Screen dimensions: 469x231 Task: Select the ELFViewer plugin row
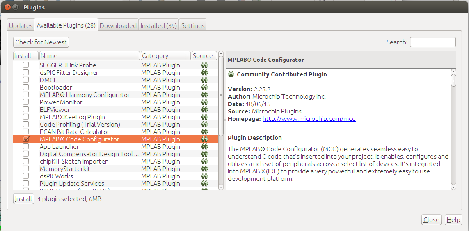(115, 109)
